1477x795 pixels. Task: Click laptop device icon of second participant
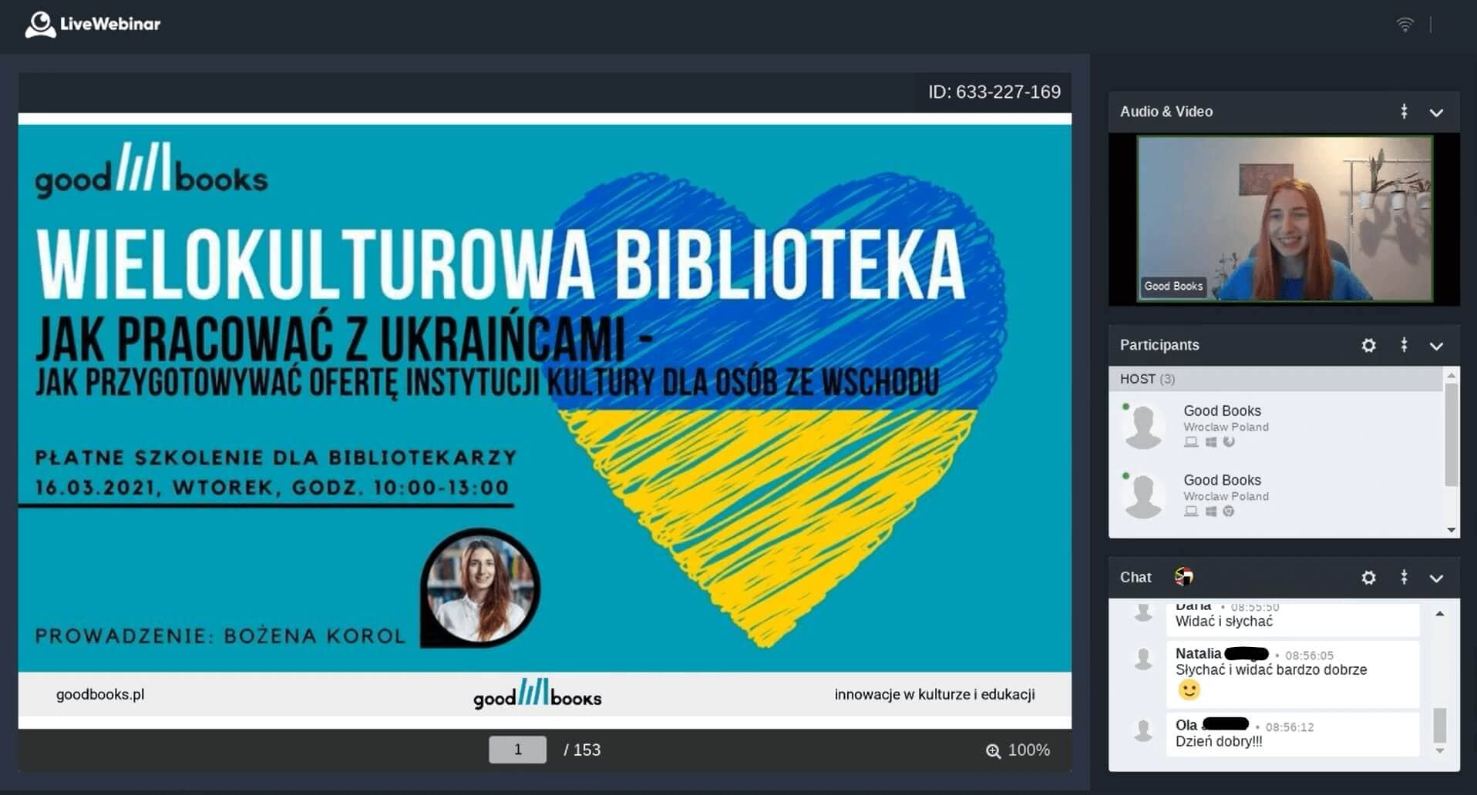click(x=1191, y=512)
